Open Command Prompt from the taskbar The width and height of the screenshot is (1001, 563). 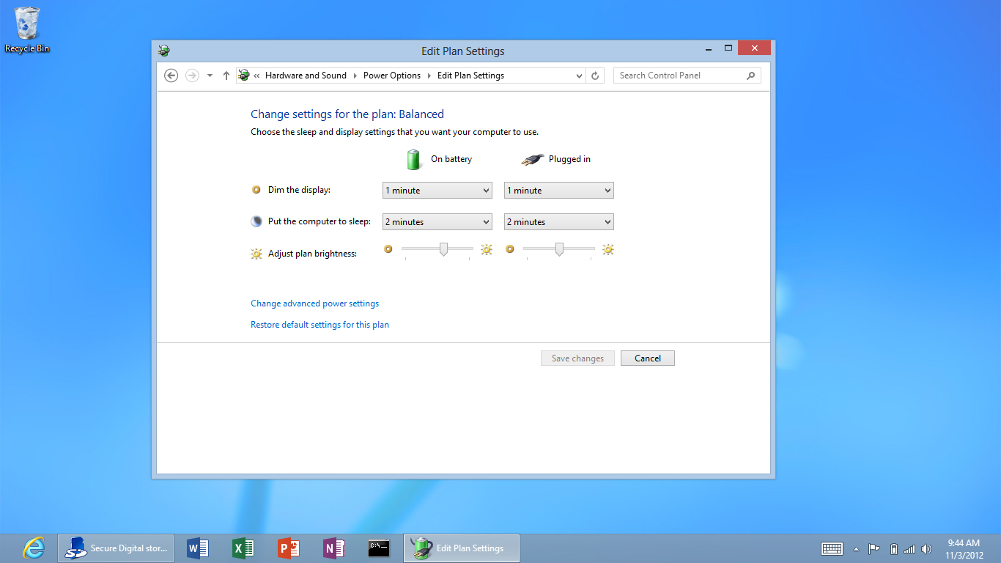click(x=379, y=548)
